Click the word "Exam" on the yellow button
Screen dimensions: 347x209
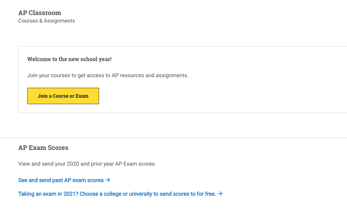[82, 96]
